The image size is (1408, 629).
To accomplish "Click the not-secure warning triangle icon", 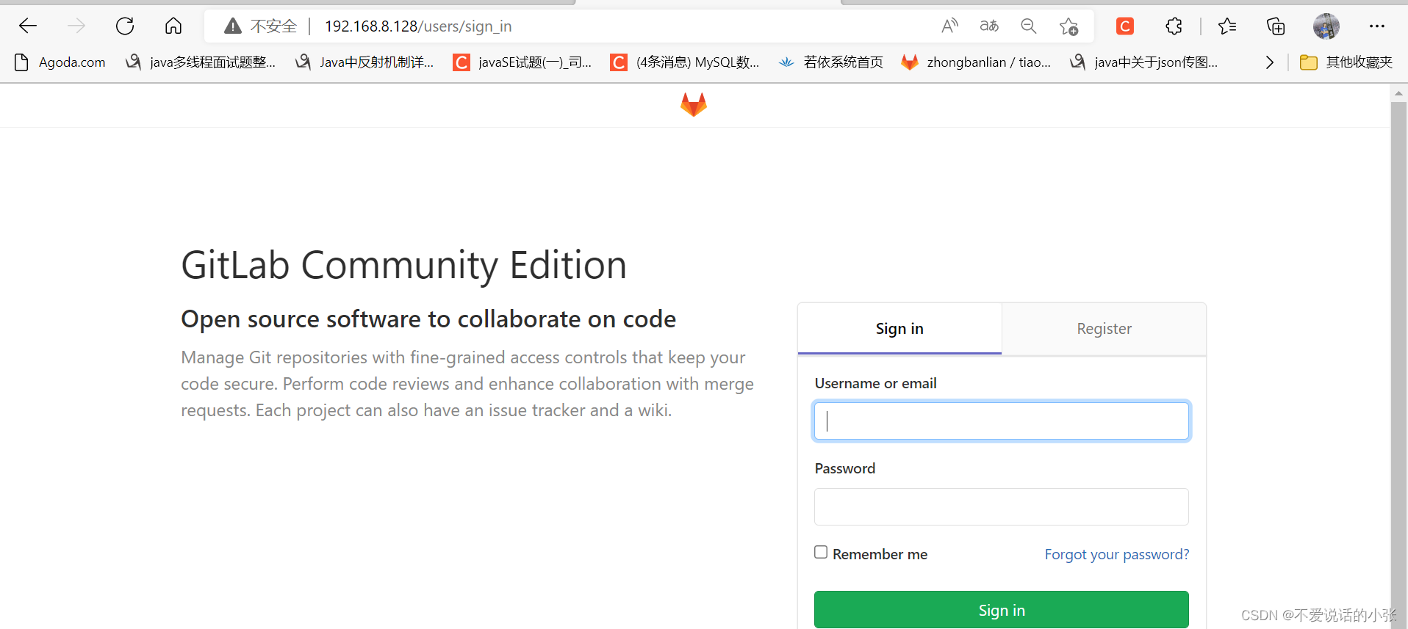I will pos(233,26).
